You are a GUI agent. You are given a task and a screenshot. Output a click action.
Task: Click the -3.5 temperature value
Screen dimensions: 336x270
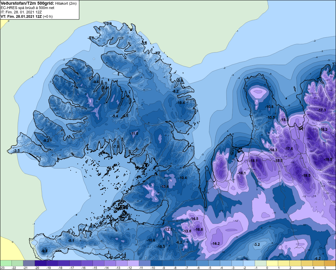click(x=16, y=151)
